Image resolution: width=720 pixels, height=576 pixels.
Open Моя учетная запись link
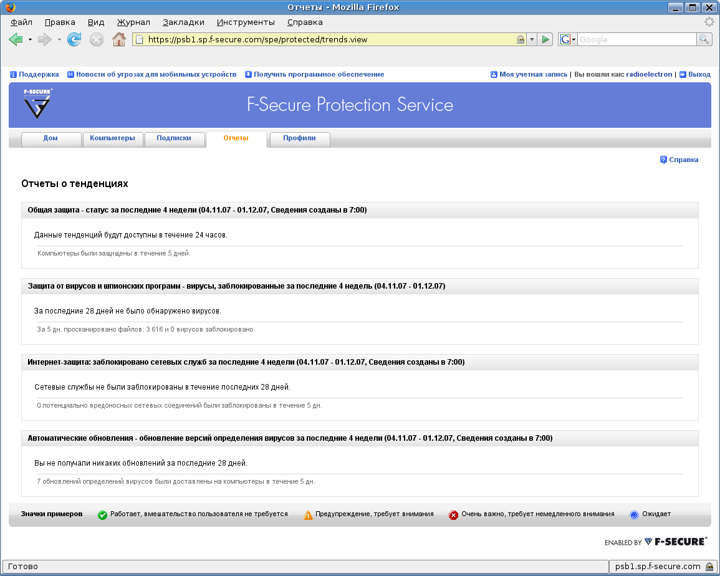coord(533,74)
